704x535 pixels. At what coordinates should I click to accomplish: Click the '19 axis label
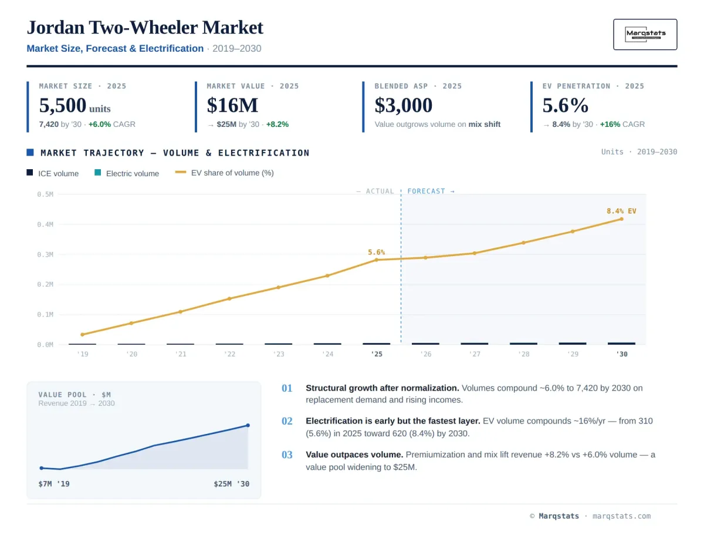point(82,354)
